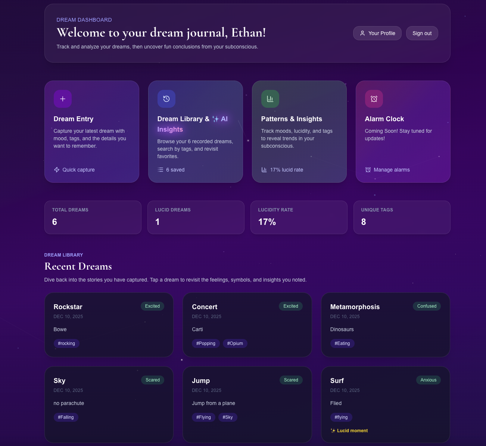
Task: Click the alarm clock icon on Alarm Clock card
Action: click(374, 99)
